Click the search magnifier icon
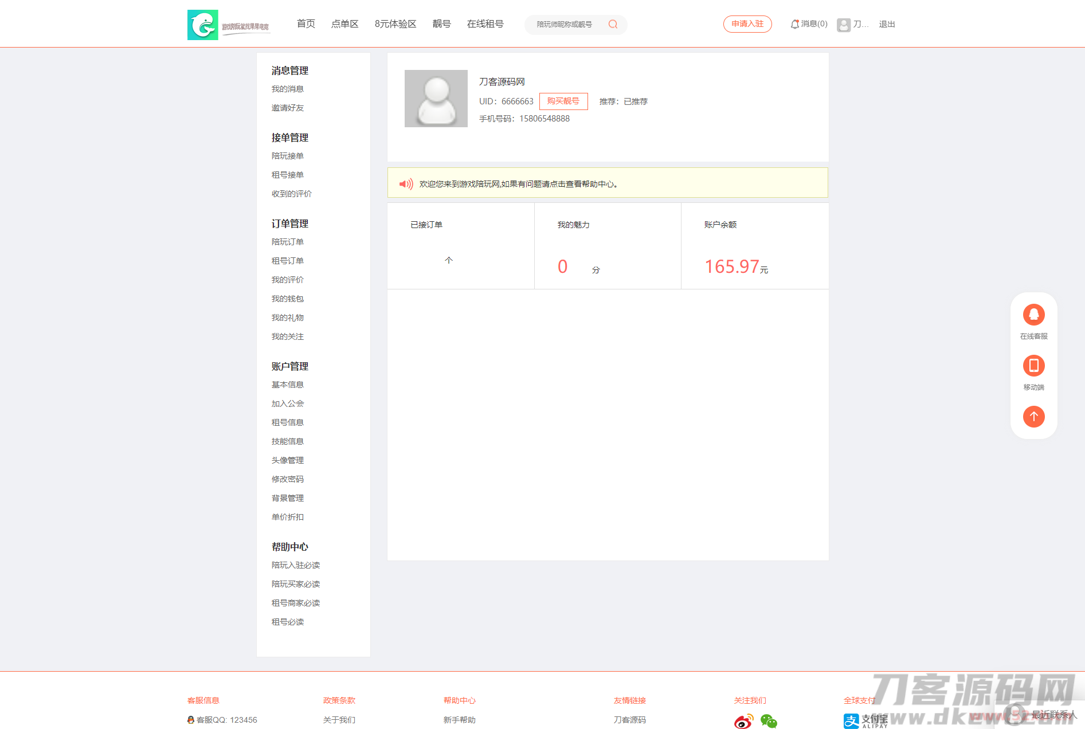 pyautogui.click(x=613, y=24)
